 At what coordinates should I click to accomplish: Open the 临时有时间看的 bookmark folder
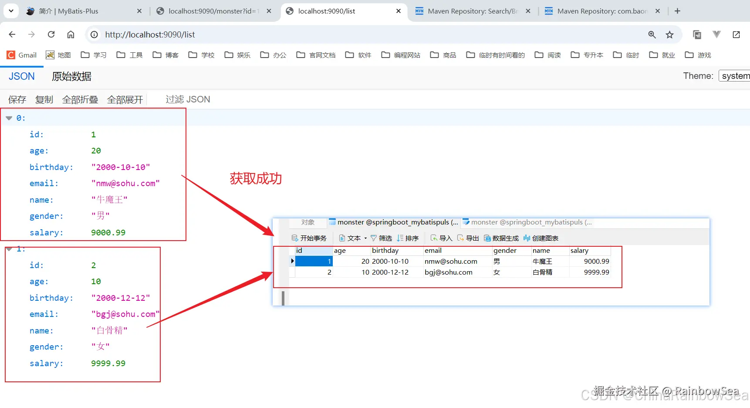coord(496,55)
